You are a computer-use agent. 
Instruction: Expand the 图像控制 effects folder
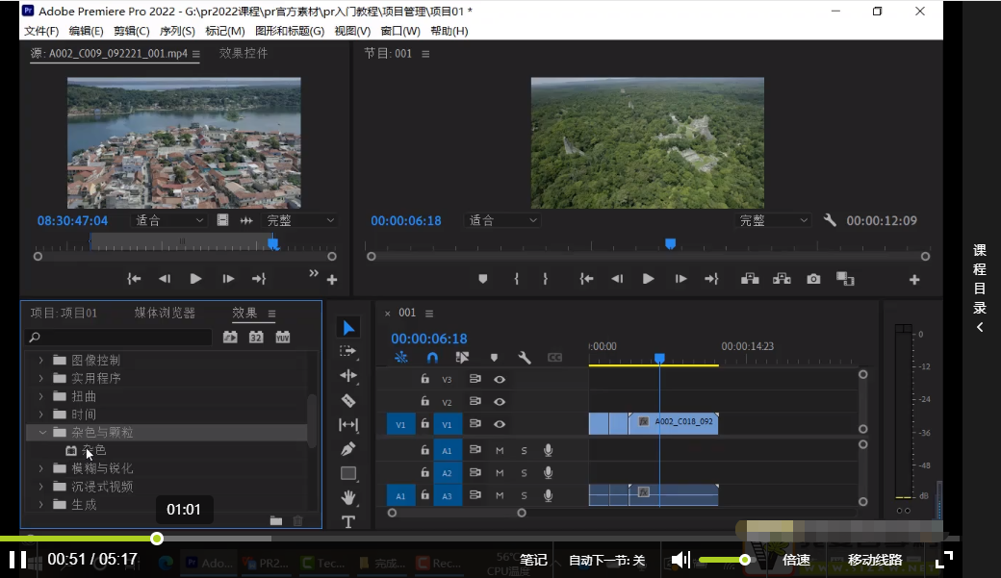(41, 361)
